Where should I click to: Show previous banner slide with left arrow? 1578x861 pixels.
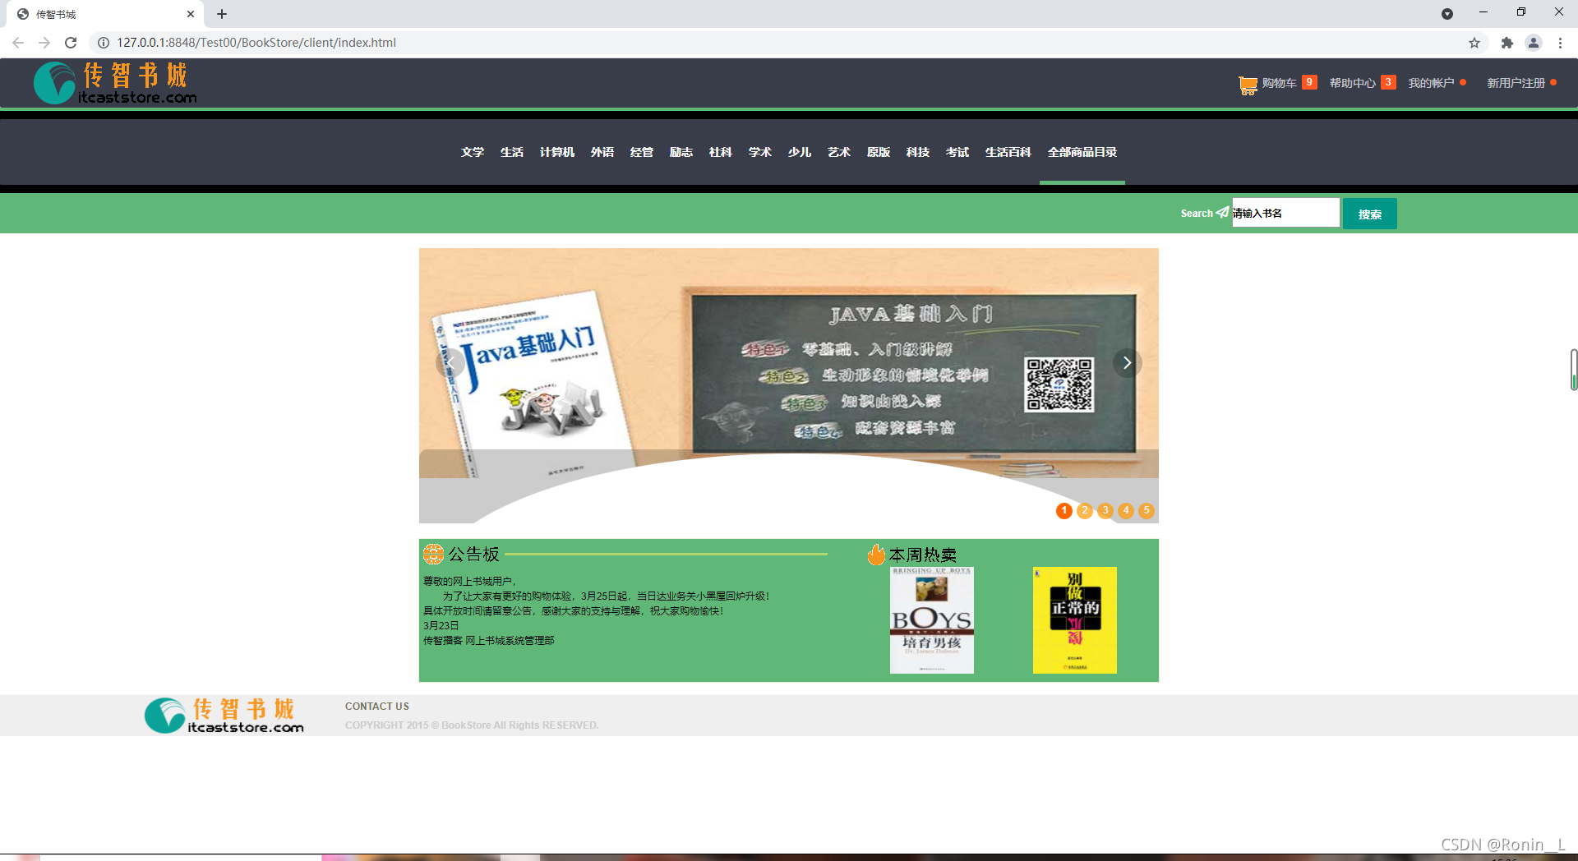click(x=450, y=362)
